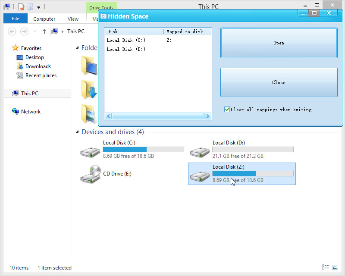Screen dimensions: 345x276
Task: Collapse the Devices and drives section
Action: click(78, 132)
